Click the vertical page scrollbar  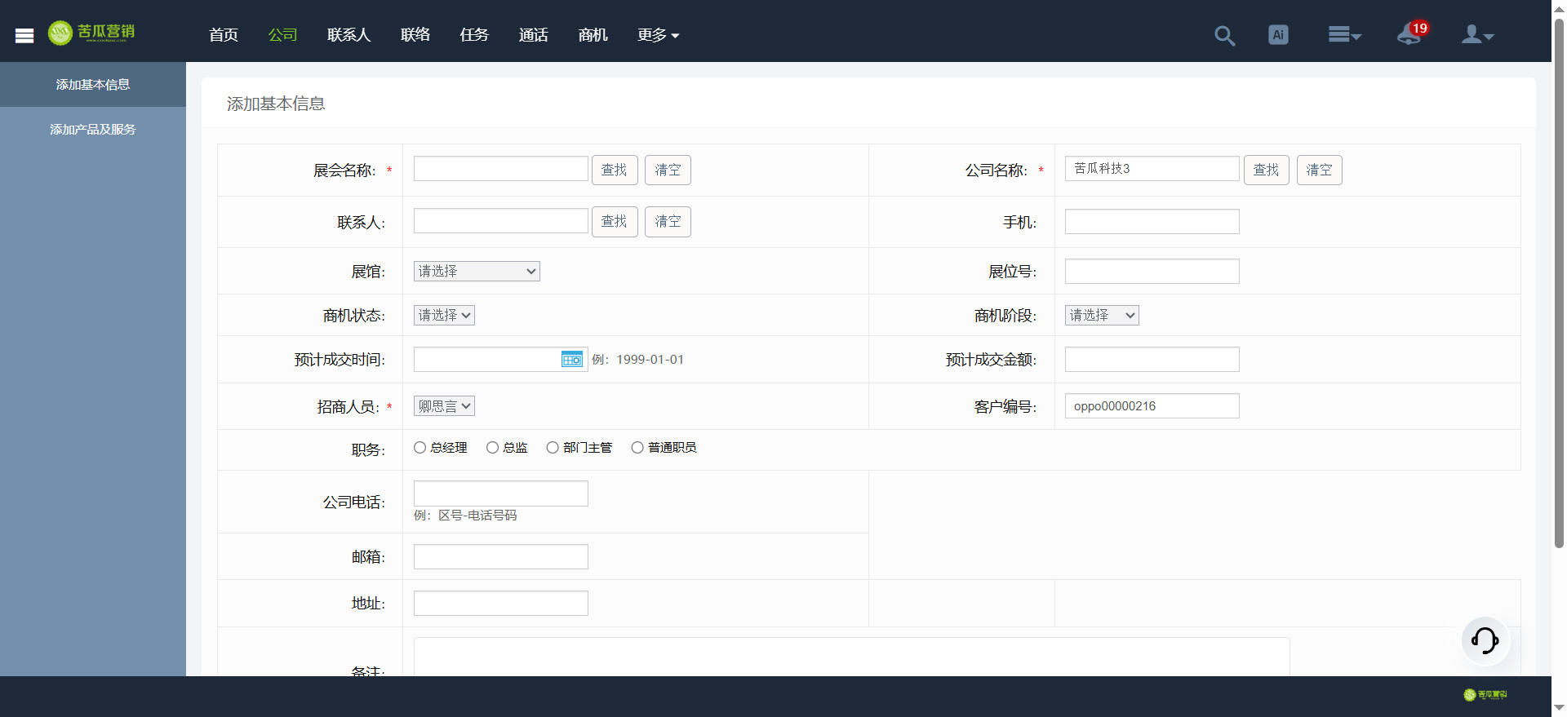(x=1559, y=285)
